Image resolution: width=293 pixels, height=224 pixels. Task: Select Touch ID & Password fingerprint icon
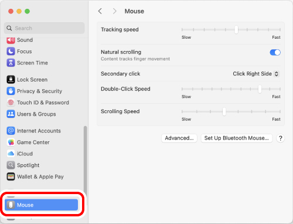click(11, 103)
